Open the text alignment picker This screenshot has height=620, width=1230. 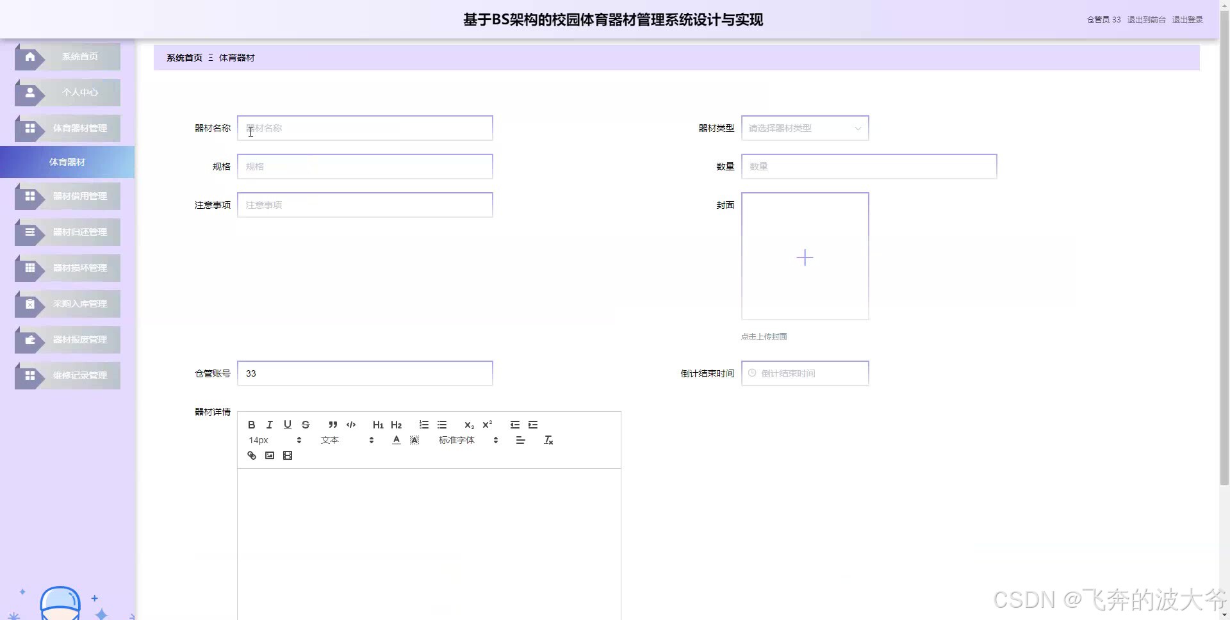click(520, 440)
